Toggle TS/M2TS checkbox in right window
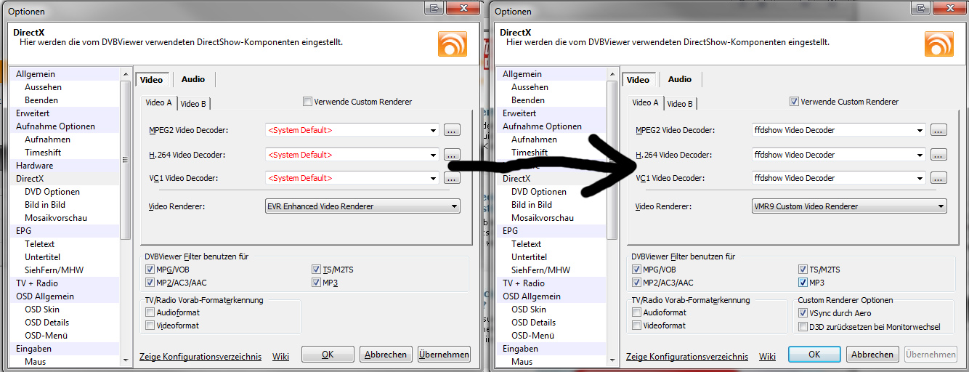 [x=803, y=270]
